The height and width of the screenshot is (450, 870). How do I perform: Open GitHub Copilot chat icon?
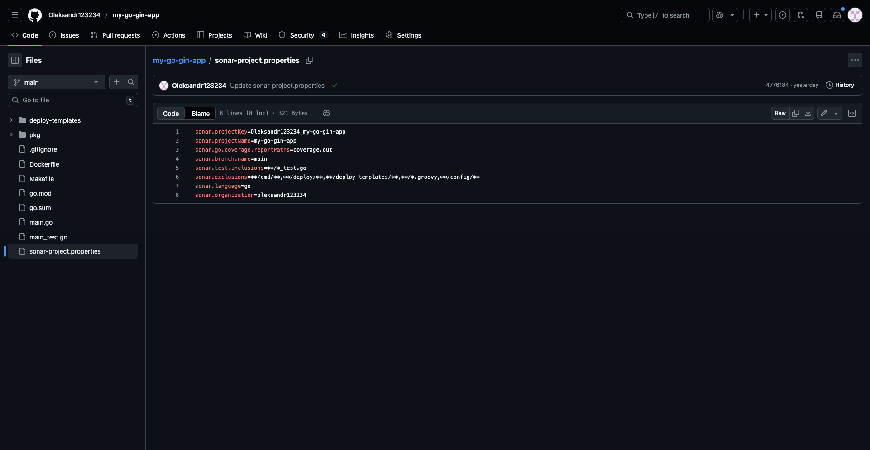coord(719,15)
